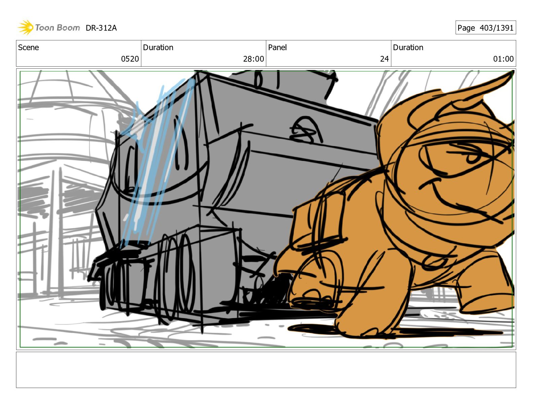Click the Duration label beside Scene

[158, 47]
